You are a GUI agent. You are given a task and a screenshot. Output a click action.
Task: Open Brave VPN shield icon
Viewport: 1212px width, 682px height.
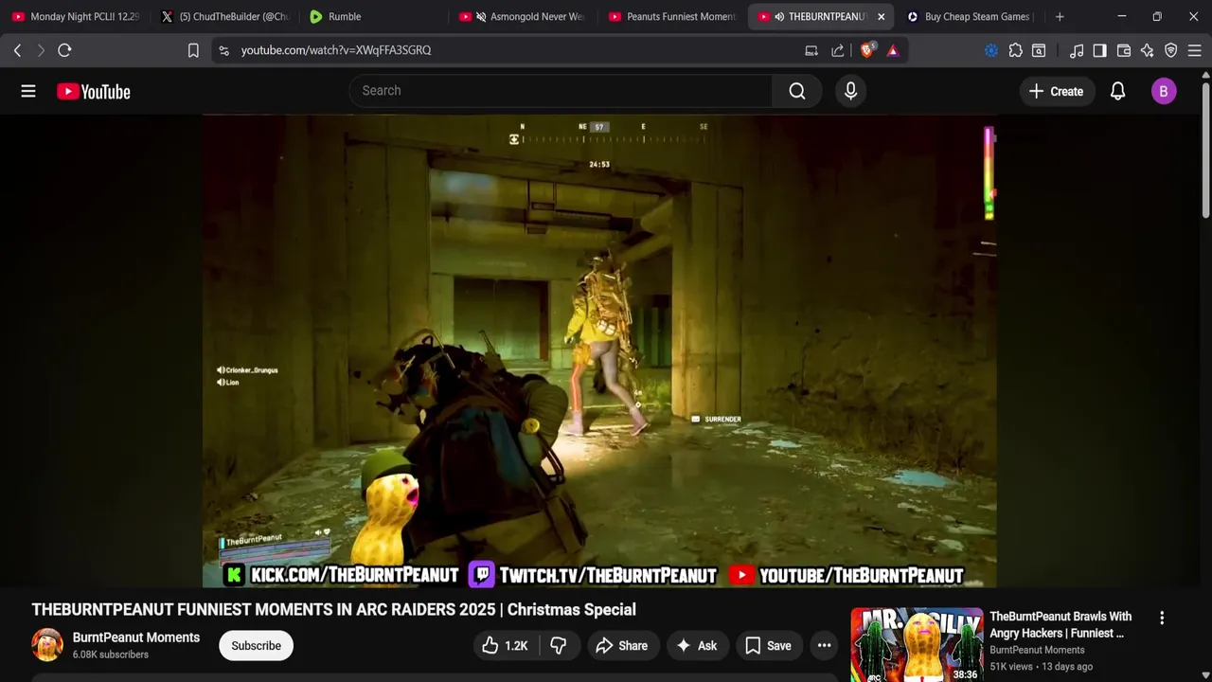coord(1171,50)
